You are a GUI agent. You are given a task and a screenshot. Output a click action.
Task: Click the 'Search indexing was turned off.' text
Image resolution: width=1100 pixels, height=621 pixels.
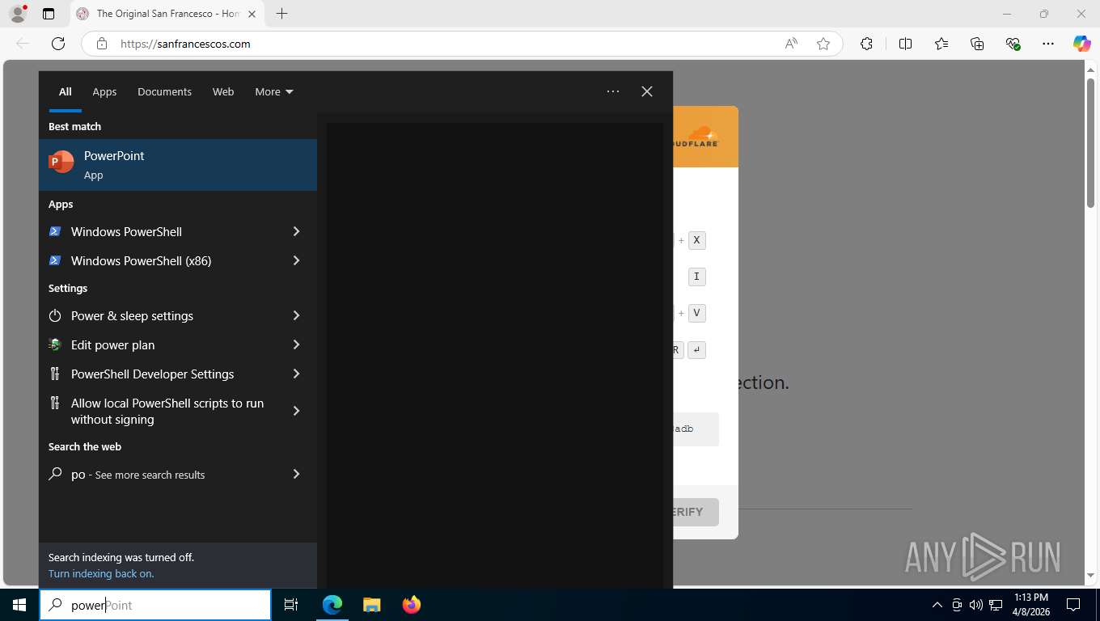coord(121,557)
